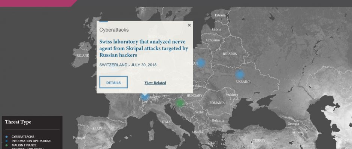Select the blue diamond marker over Switzerland
Screen dimensions: 352x149
tap(145, 96)
